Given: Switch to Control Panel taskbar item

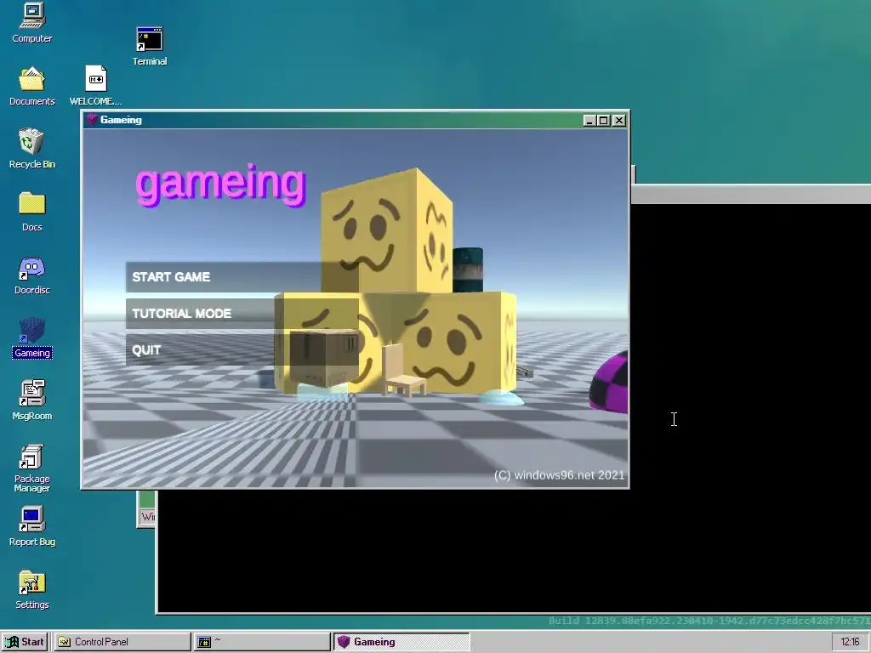Looking at the screenshot, I should (122, 642).
